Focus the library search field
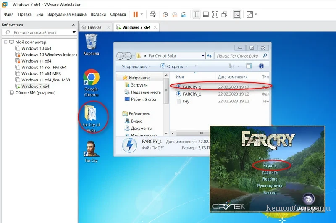Image resolution: width=336 pixels, height=223 pixels. (x=39, y=32)
